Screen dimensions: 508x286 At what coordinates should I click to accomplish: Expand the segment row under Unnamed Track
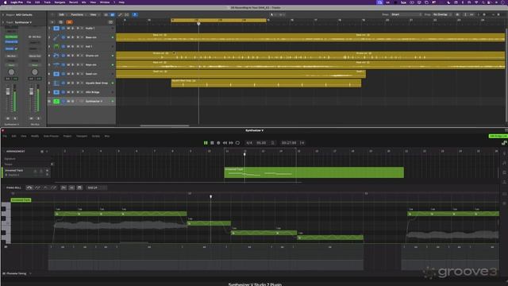tap(6, 175)
